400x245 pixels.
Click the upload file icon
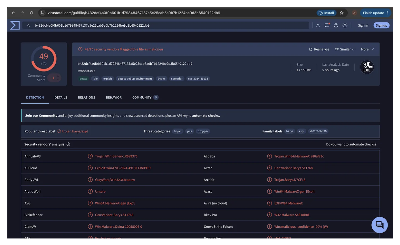318,25
